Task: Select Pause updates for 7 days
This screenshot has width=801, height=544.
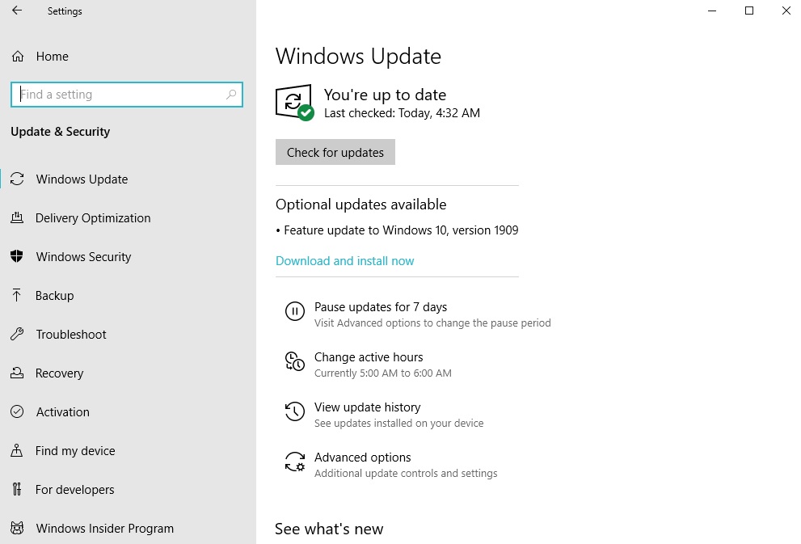Action: point(381,307)
